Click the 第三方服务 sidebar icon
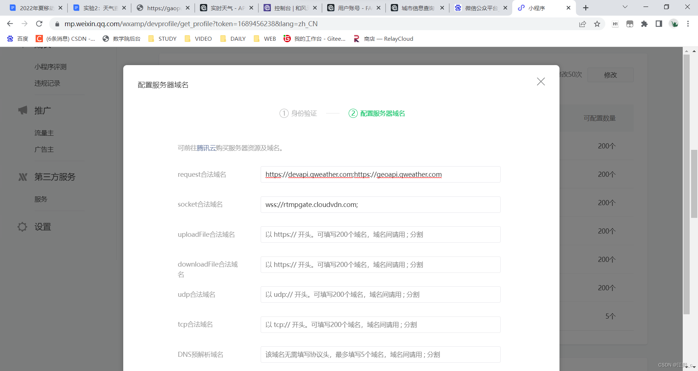 point(23,177)
